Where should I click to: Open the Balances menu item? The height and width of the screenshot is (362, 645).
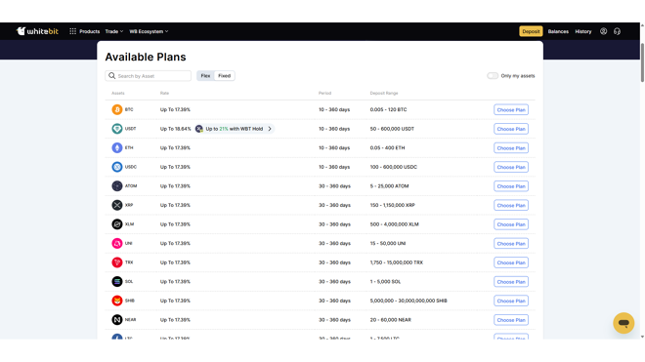[x=558, y=31]
